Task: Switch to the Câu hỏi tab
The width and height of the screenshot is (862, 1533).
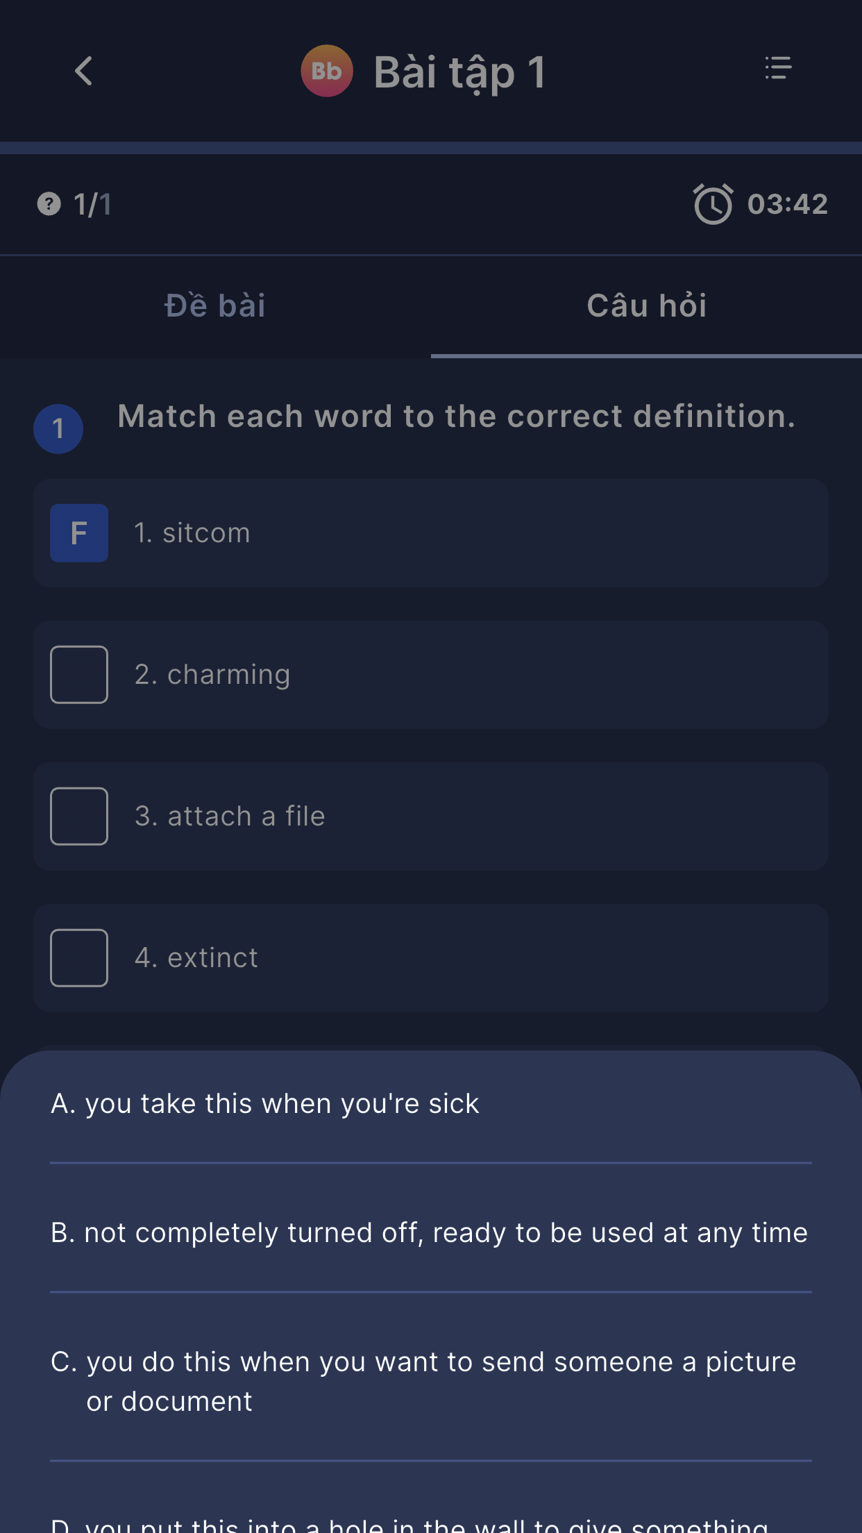Action: (647, 305)
